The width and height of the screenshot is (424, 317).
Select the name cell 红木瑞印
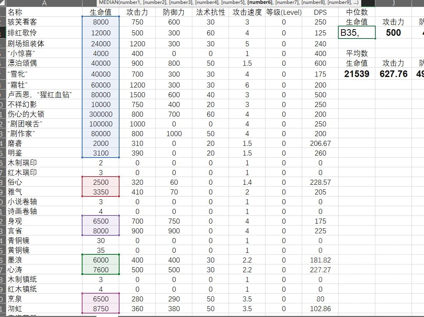point(44,172)
